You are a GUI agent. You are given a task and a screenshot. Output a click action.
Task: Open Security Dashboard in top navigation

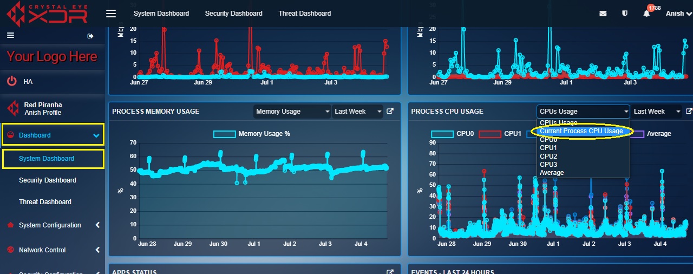point(233,14)
